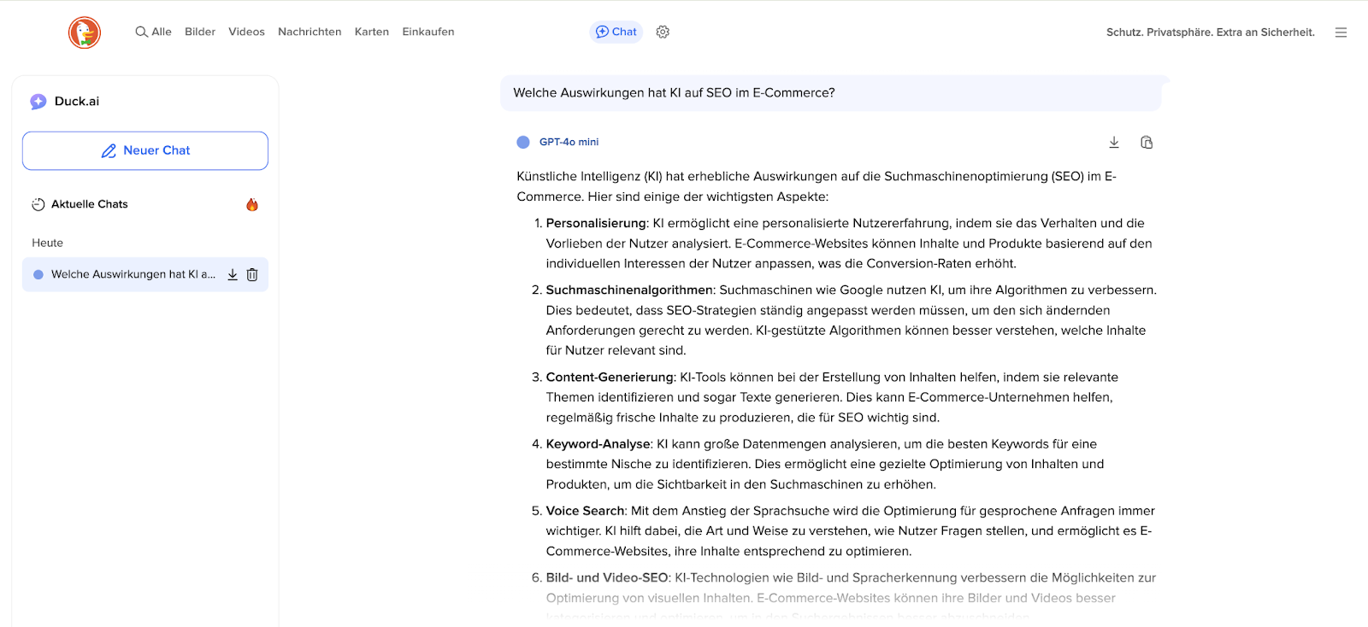
Task: Delete the chat with trash icon
Action: 252,274
